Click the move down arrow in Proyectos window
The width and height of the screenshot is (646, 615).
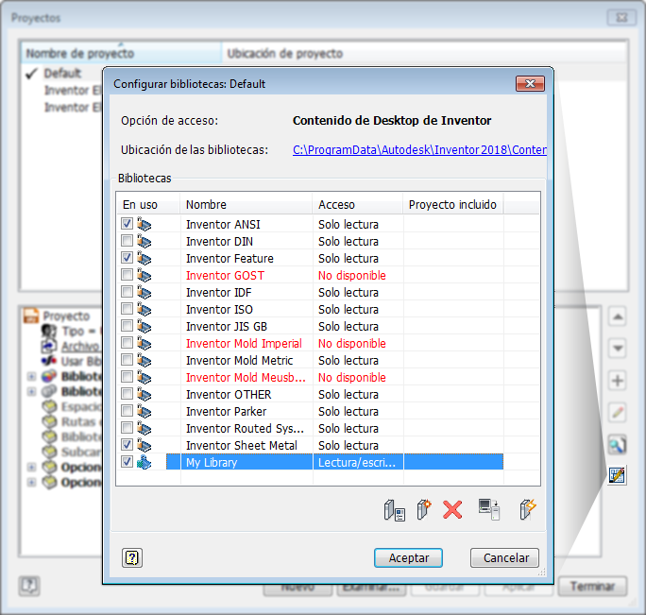[x=617, y=349]
